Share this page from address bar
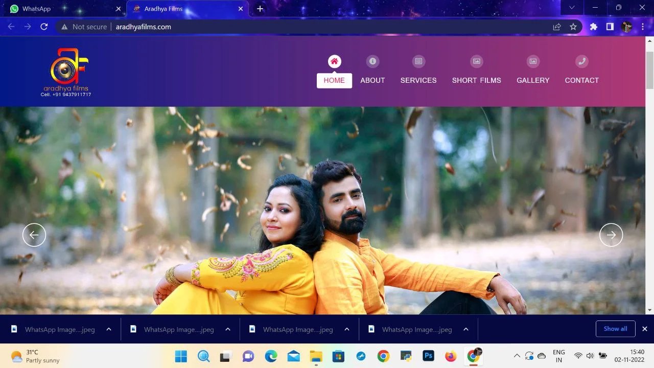Image resolution: width=654 pixels, height=368 pixels. tap(557, 27)
